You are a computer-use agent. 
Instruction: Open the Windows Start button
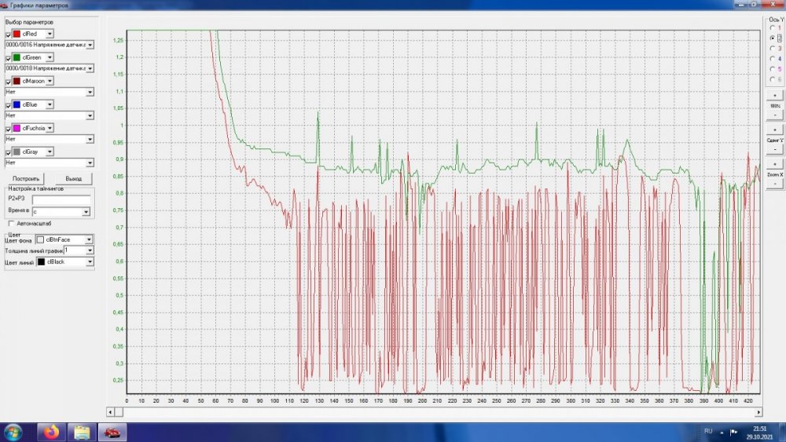(13, 432)
